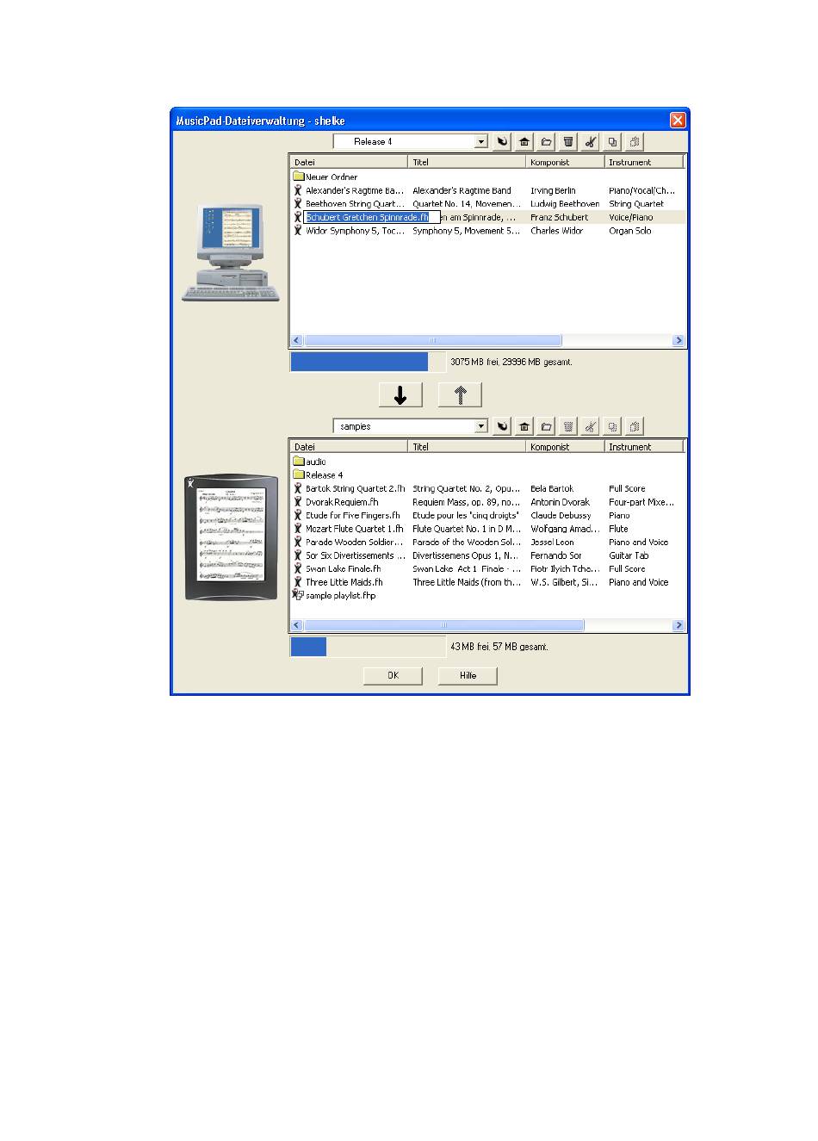Select Beethoven String Quart... file name
This screenshot has width=818, height=1141.
click(355, 204)
